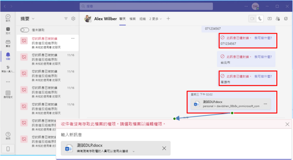Open the SW profile avatar menu
This screenshot has width=293, height=160.
coord(255,6)
